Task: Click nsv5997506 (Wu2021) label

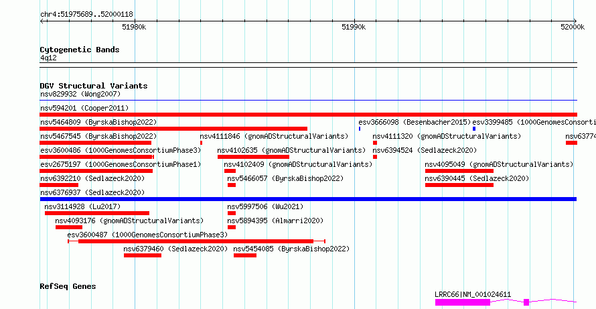Action: (x=265, y=206)
